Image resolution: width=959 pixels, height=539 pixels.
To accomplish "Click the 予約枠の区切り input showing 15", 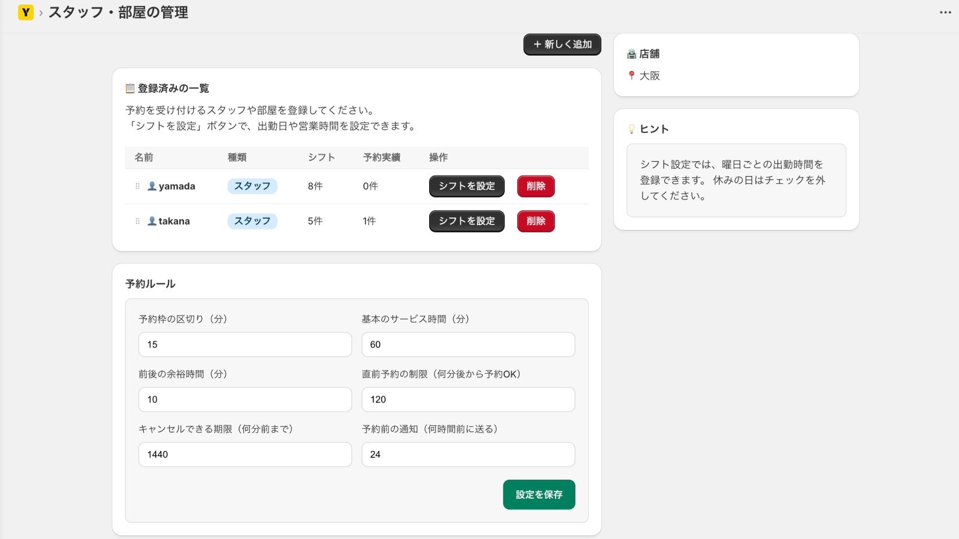I will [x=245, y=344].
